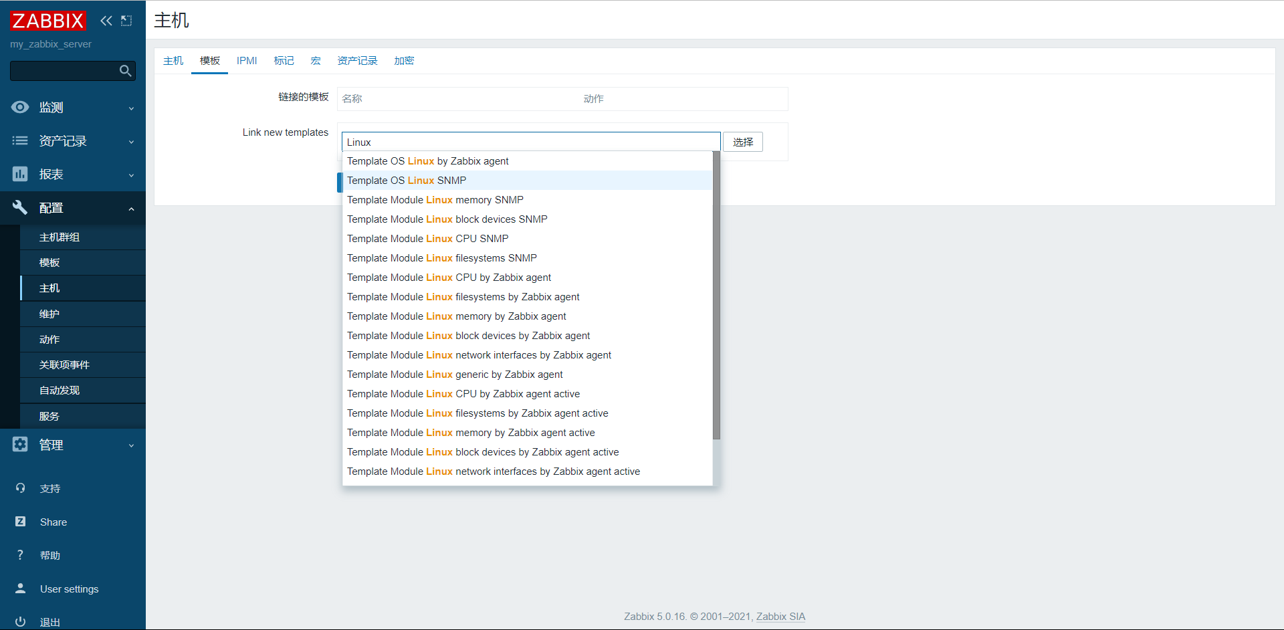Open 主机群组 in sidebar
This screenshot has width=1284, height=630.
click(x=83, y=237)
